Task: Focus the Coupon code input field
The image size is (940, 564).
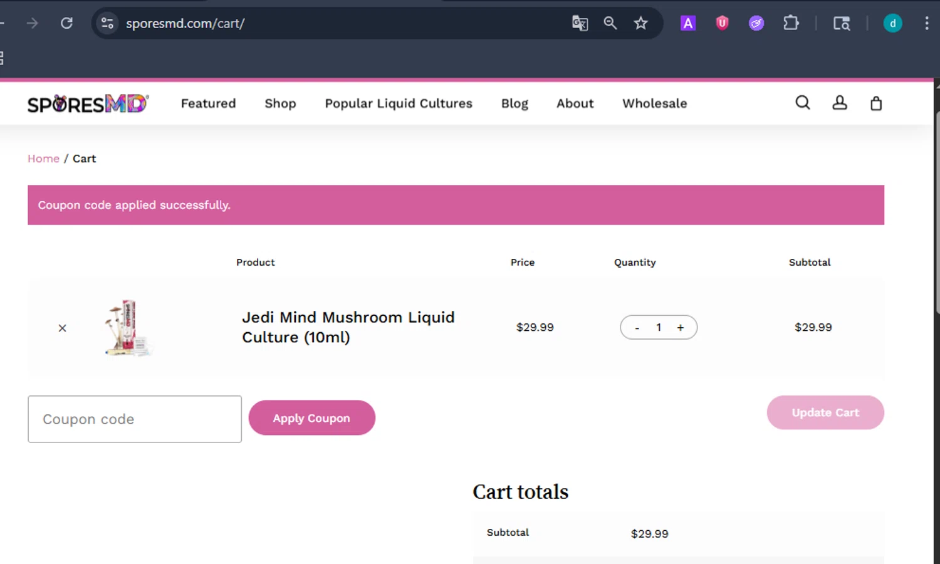Action: (135, 419)
